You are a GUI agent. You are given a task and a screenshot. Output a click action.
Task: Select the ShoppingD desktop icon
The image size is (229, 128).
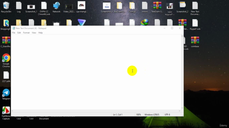point(6,25)
